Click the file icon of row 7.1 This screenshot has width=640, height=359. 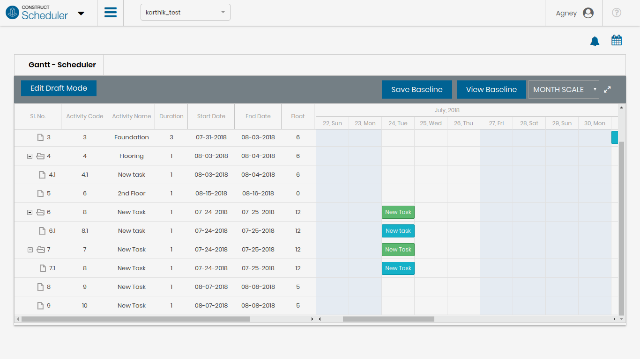coord(42,268)
